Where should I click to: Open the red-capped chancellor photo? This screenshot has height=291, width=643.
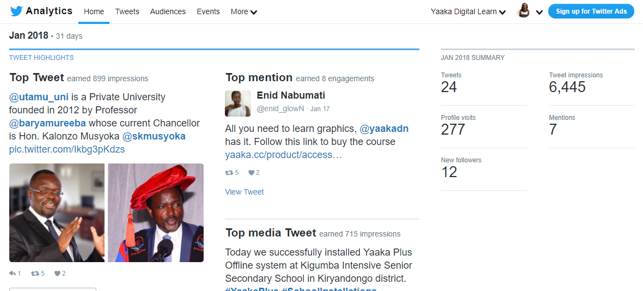(x=156, y=213)
